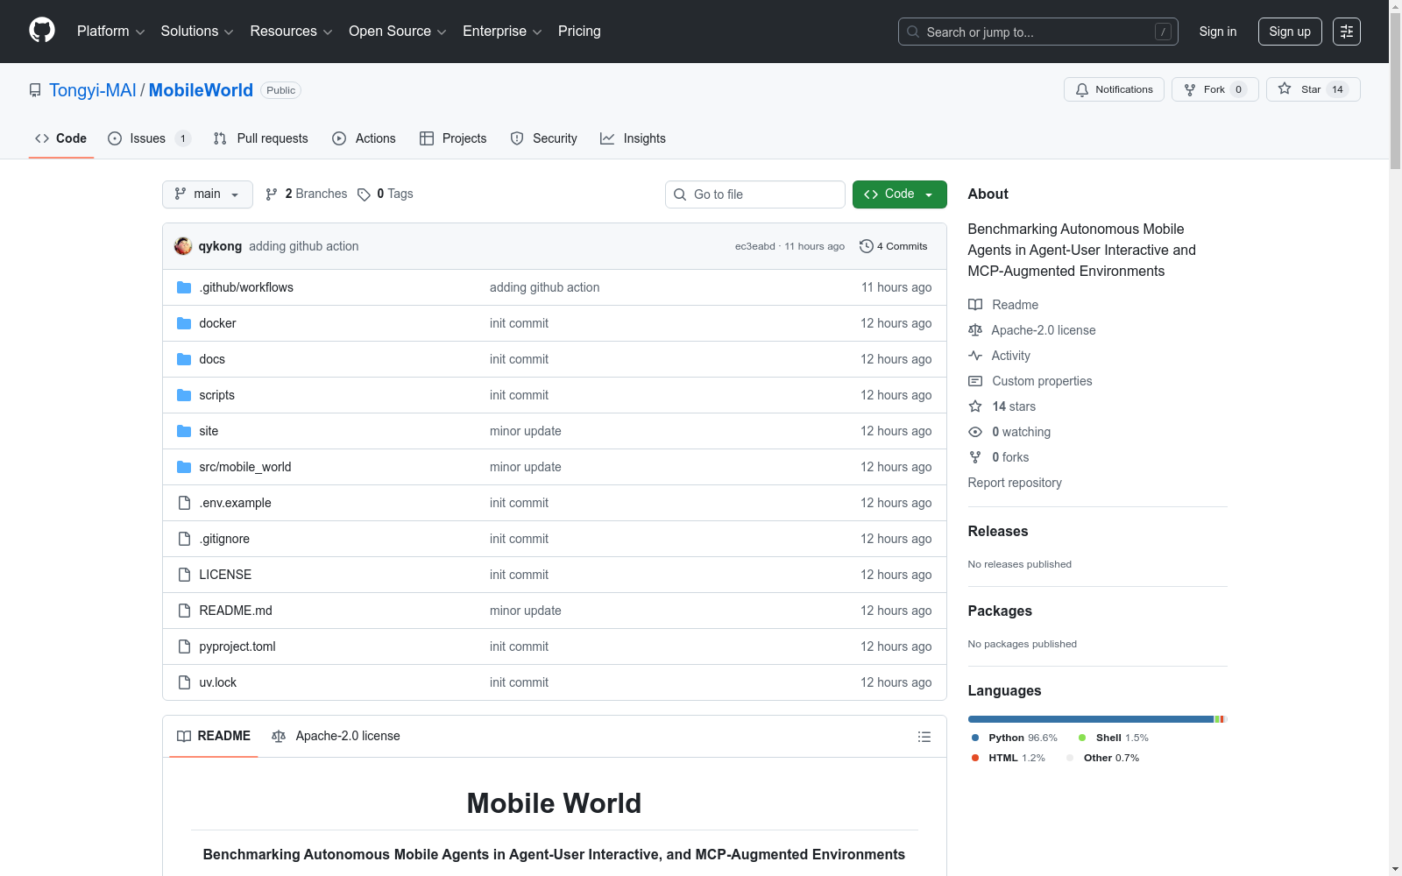Image resolution: width=1402 pixels, height=876 pixels.
Task: Click the Sign in link
Action: tap(1218, 32)
